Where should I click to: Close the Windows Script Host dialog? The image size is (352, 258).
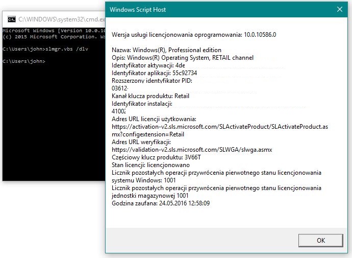(x=340, y=9)
